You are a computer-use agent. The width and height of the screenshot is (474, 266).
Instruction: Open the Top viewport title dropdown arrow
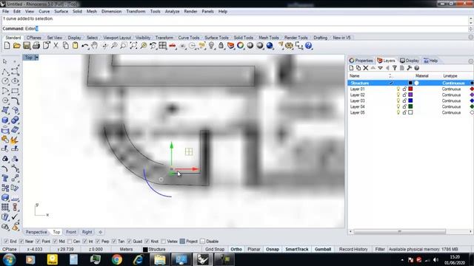point(36,58)
